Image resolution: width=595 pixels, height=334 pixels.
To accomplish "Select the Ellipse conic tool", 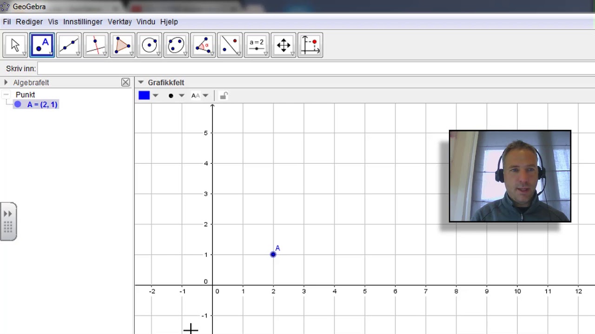I will [176, 45].
